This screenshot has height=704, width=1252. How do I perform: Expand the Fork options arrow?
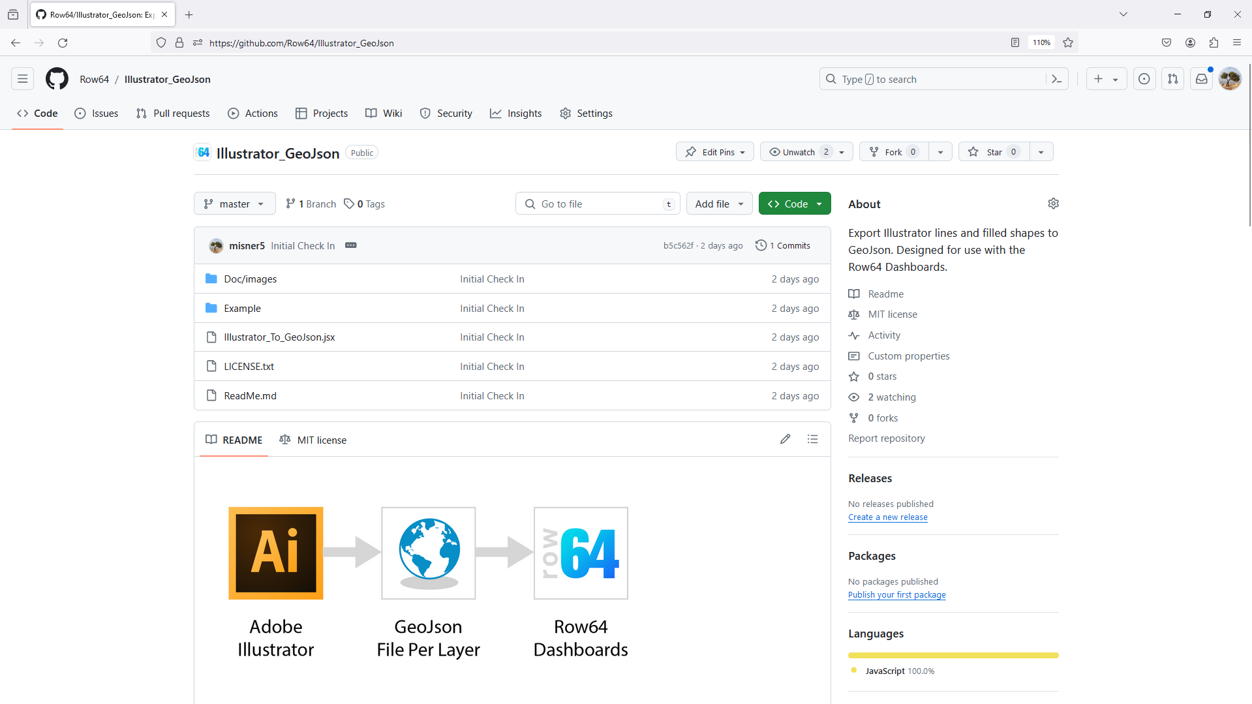click(x=940, y=151)
